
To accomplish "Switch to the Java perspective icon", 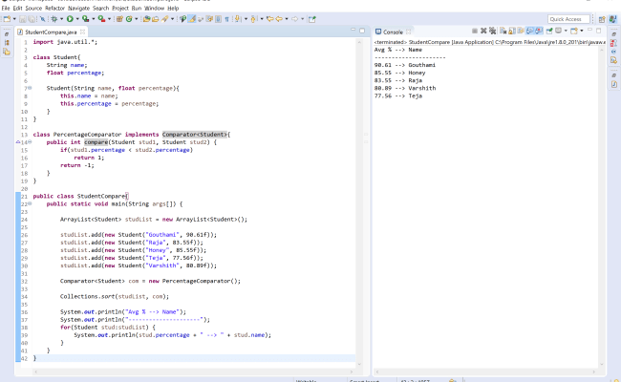I will [x=613, y=19].
